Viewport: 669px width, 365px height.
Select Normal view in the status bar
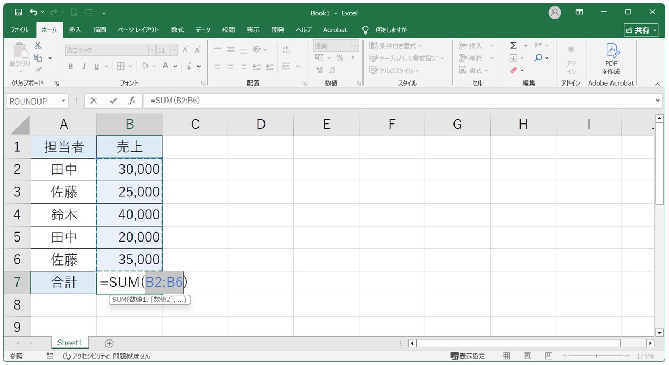506,356
